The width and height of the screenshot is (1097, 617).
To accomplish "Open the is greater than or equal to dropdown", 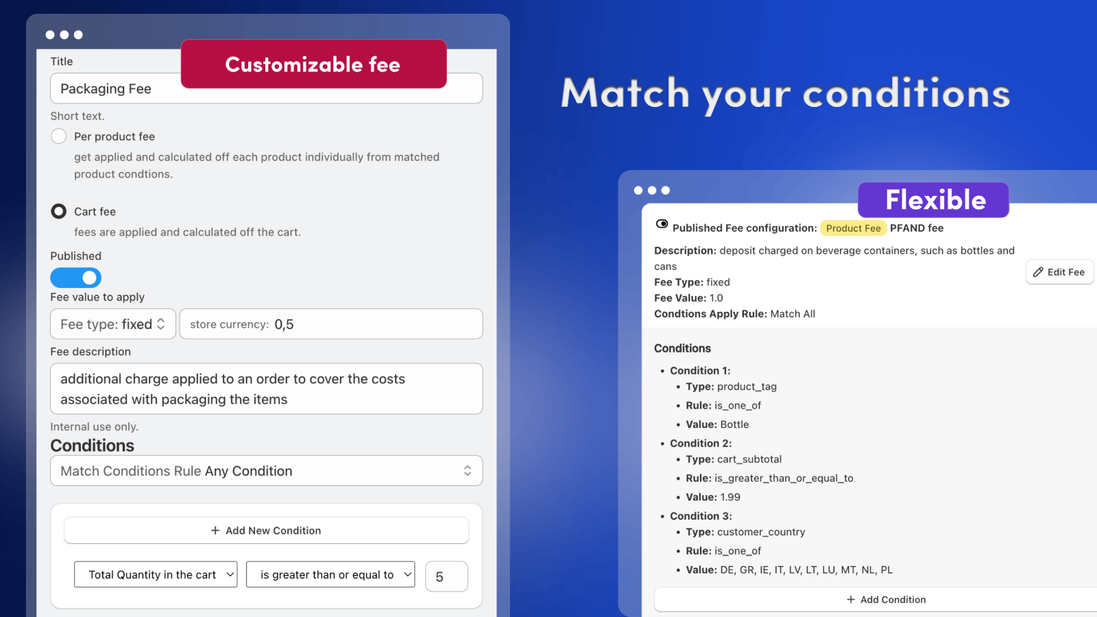I will click(x=330, y=574).
